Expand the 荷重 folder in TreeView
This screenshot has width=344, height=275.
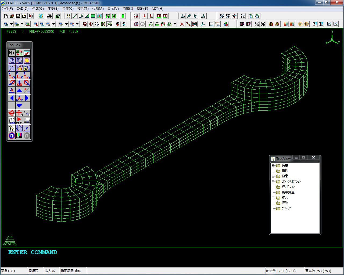(273, 165)
